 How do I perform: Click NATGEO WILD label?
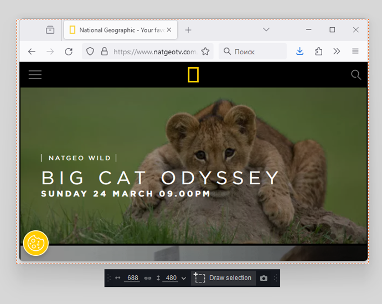[79, 158]
